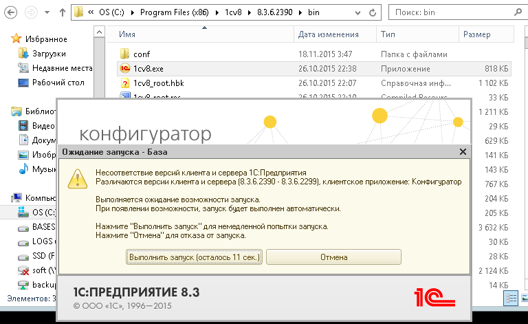
Task: Click the Избранное star icon
Action: 16,39
